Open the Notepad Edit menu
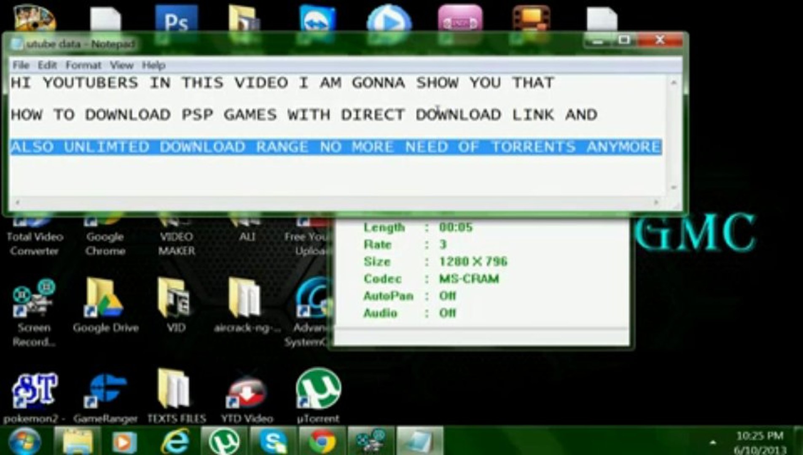 click(47, 65)
